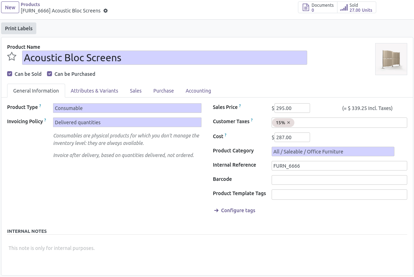Remove the 15% customer tax tag
414x277 pixels.
[289, 122]
